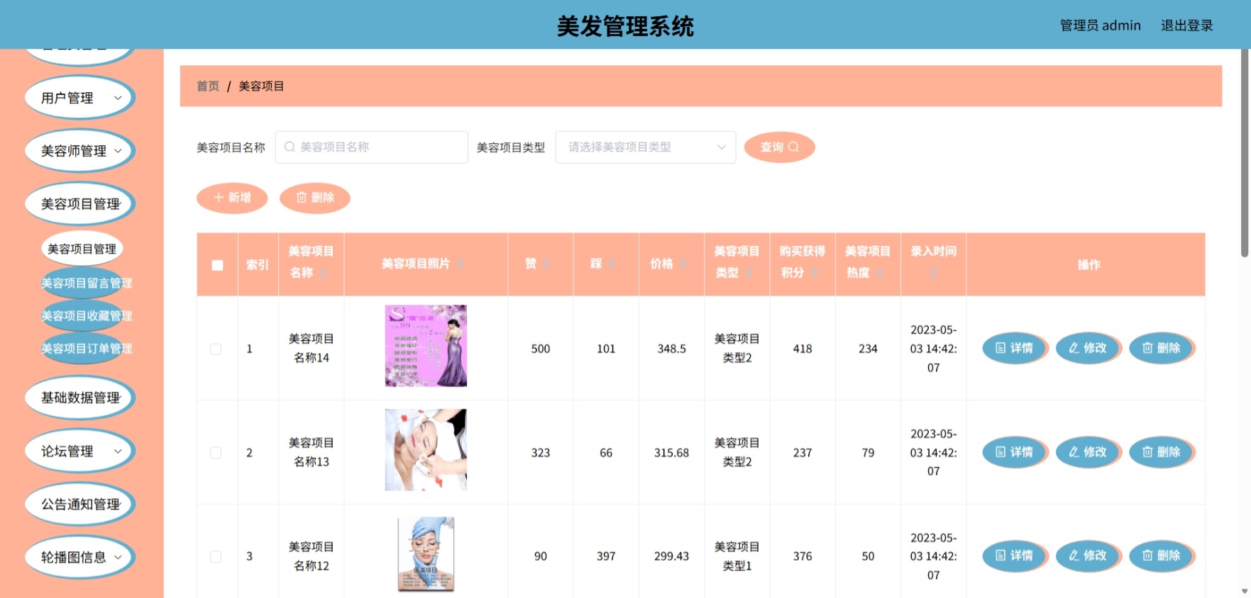Sort by 美容项目类型 column sort icon

click(x=749, y=273)
